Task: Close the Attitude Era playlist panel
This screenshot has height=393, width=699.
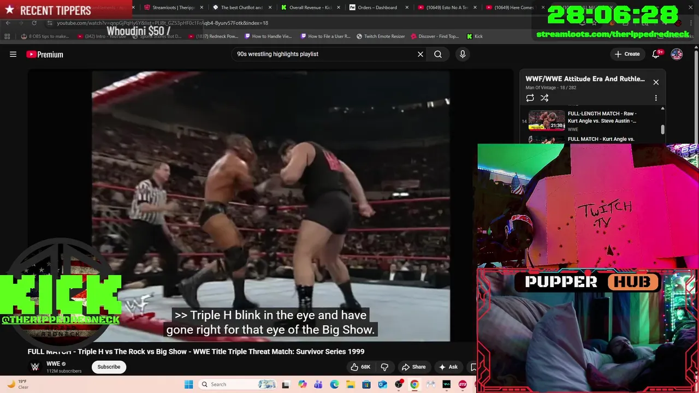Action: [656, 82]
